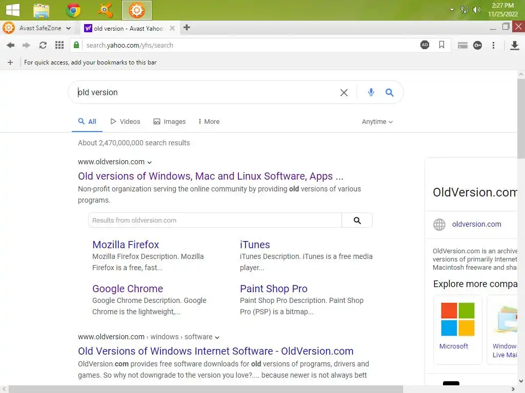Screen dimensions: 525x393
Task: Search within oldversion.com with magnifier button
Action: (357, 220)
